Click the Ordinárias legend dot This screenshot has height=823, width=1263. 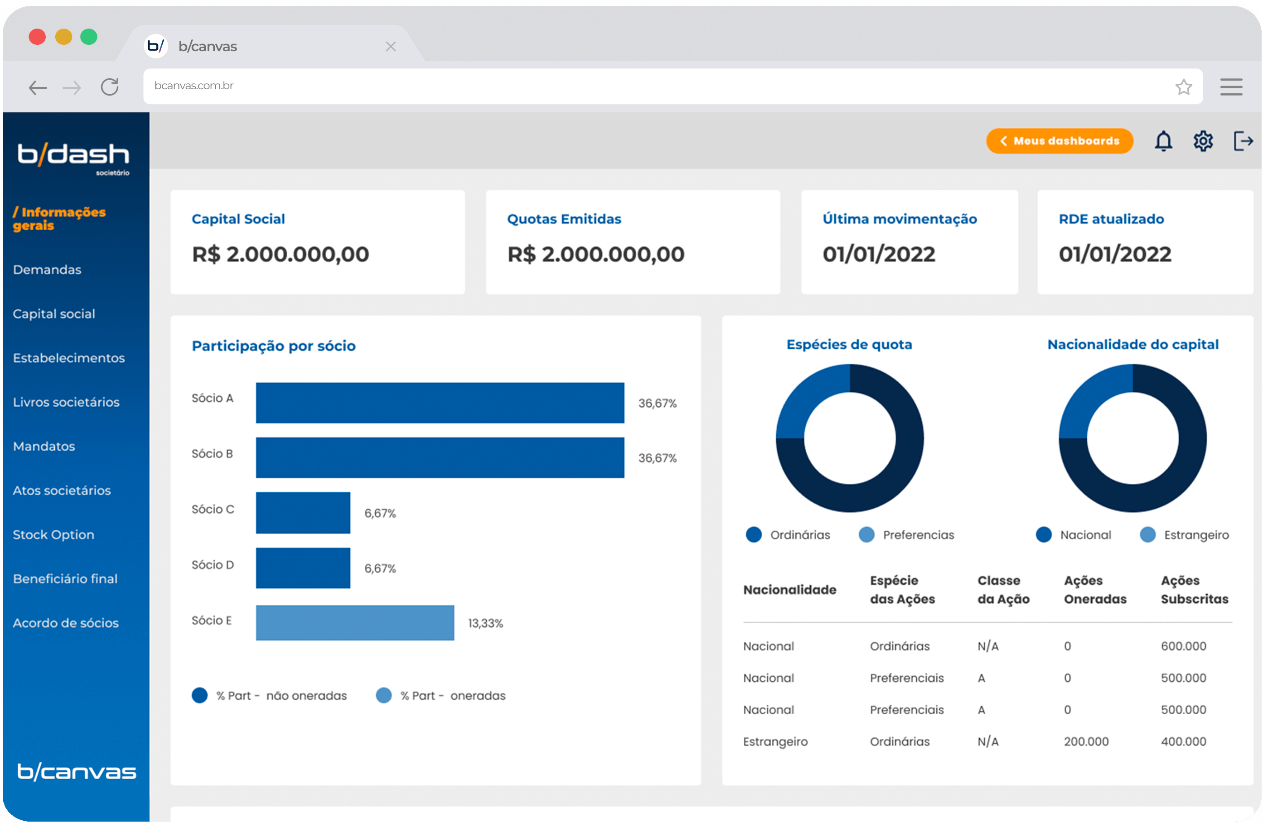pos(754,534)
